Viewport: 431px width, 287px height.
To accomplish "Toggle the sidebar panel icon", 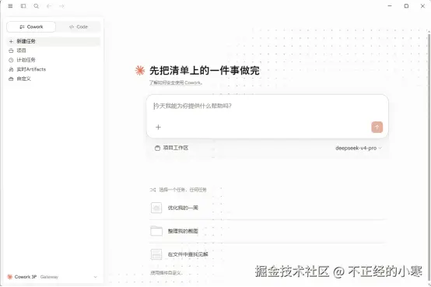I will coord(23,6).
